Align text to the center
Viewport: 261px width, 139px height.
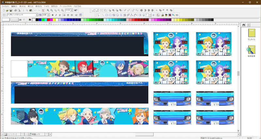pyautogui.click(x=68, y=15)
